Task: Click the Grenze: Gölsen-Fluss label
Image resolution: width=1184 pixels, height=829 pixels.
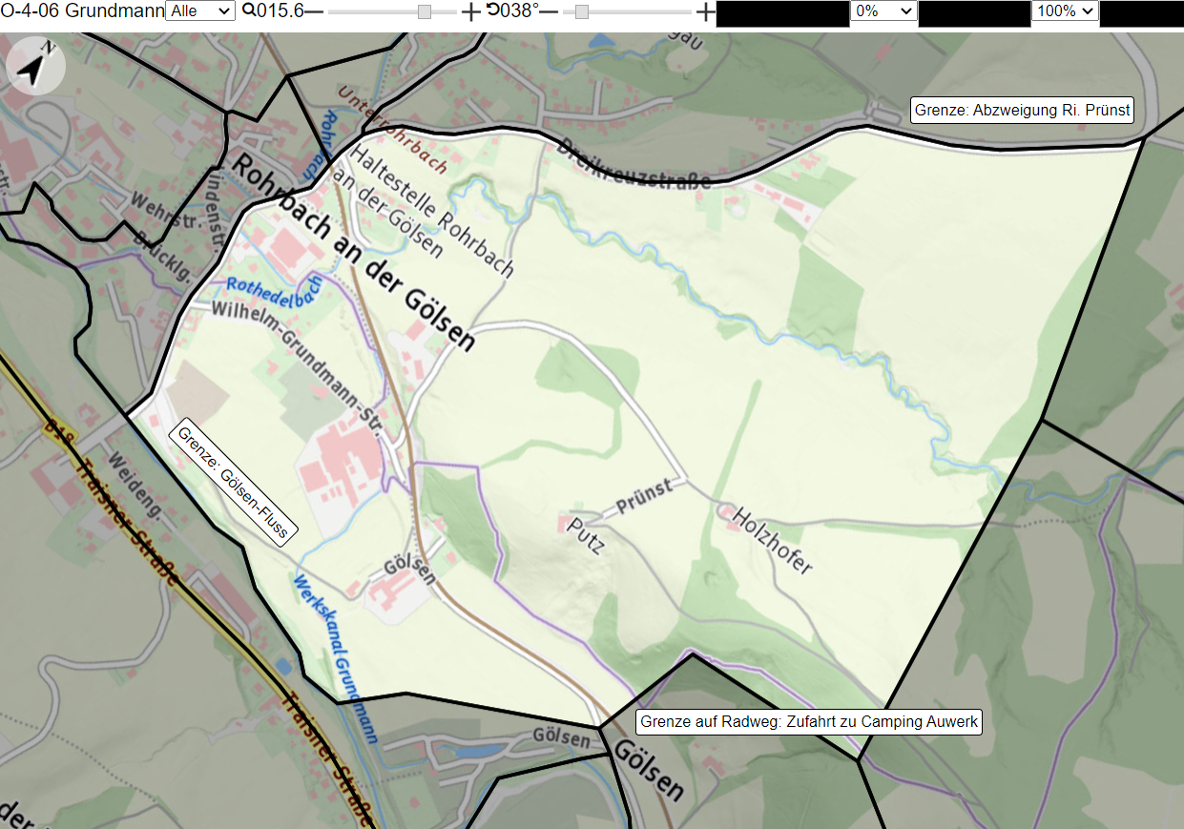Action: pyautogui.click(x=233, y=484)
